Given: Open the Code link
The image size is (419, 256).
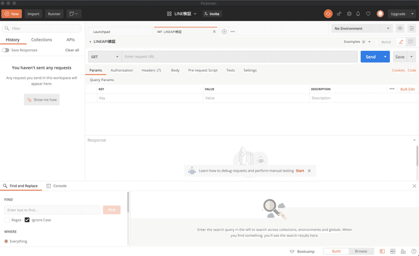Looking at the screenshot, I should click(x=412, y=70).
